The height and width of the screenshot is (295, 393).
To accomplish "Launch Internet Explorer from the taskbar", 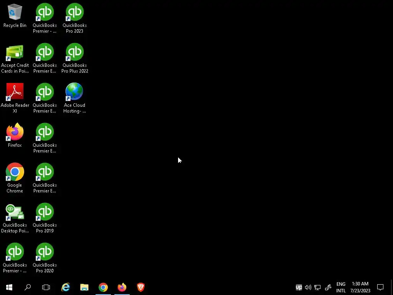I will click(66, 287).
